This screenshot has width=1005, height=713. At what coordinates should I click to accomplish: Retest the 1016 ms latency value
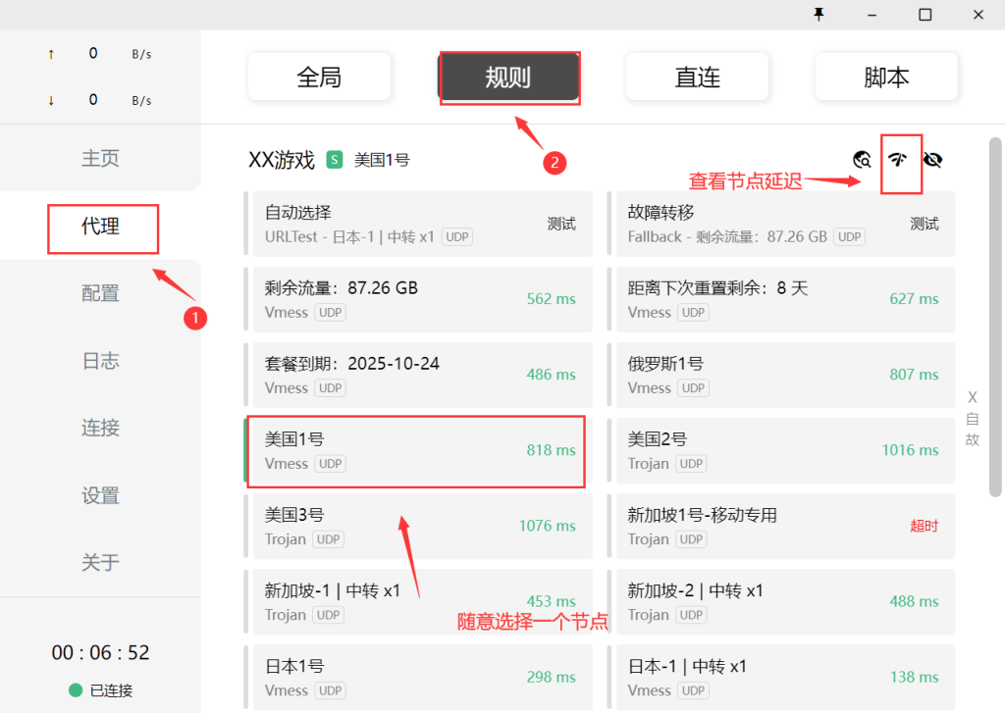910,450
